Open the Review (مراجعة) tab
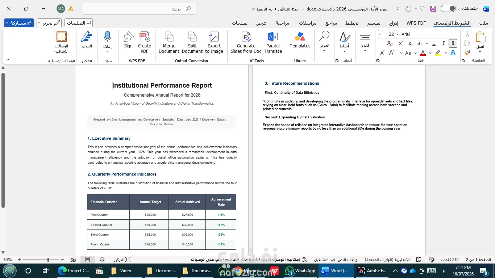Viewport: 495px width, 278px height. [282, 23]
